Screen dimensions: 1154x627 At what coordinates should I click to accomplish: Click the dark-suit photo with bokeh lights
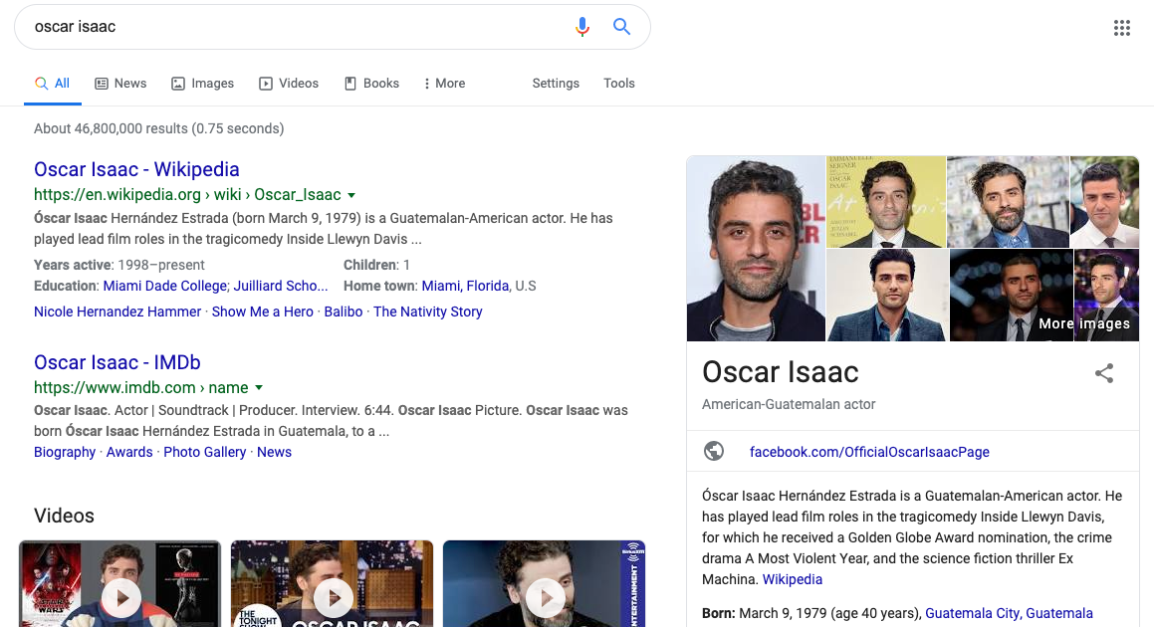coord(1012,296)
